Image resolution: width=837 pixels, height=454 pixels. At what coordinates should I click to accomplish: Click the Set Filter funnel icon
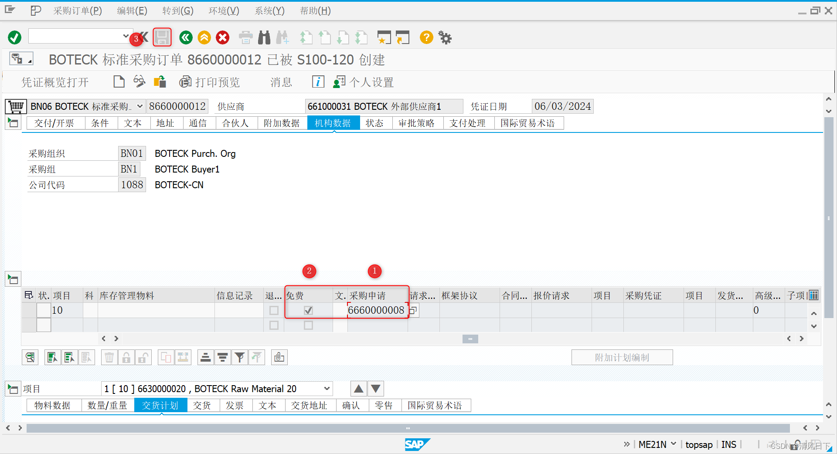240,358
